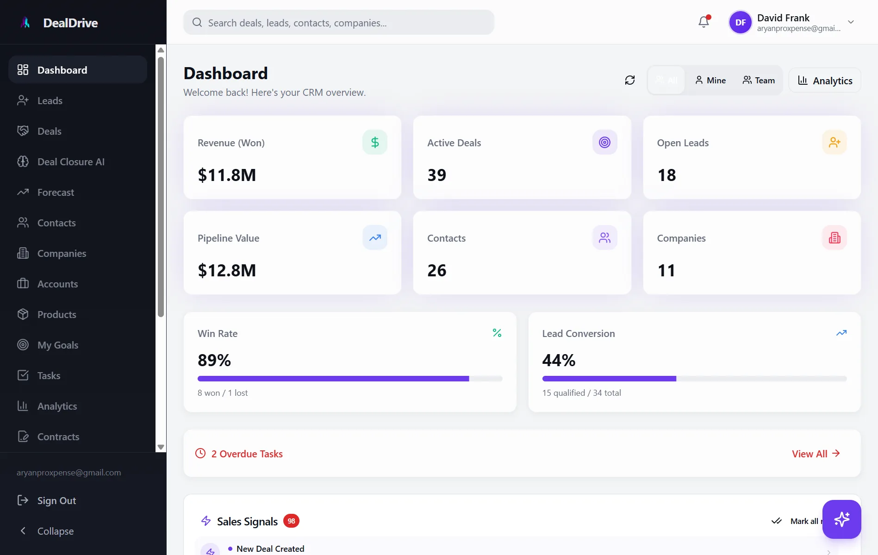This screenshot has width=878, height=555.
Task: Click the sidebar scrollbar up arrow
Action: [x=161, y=50]
